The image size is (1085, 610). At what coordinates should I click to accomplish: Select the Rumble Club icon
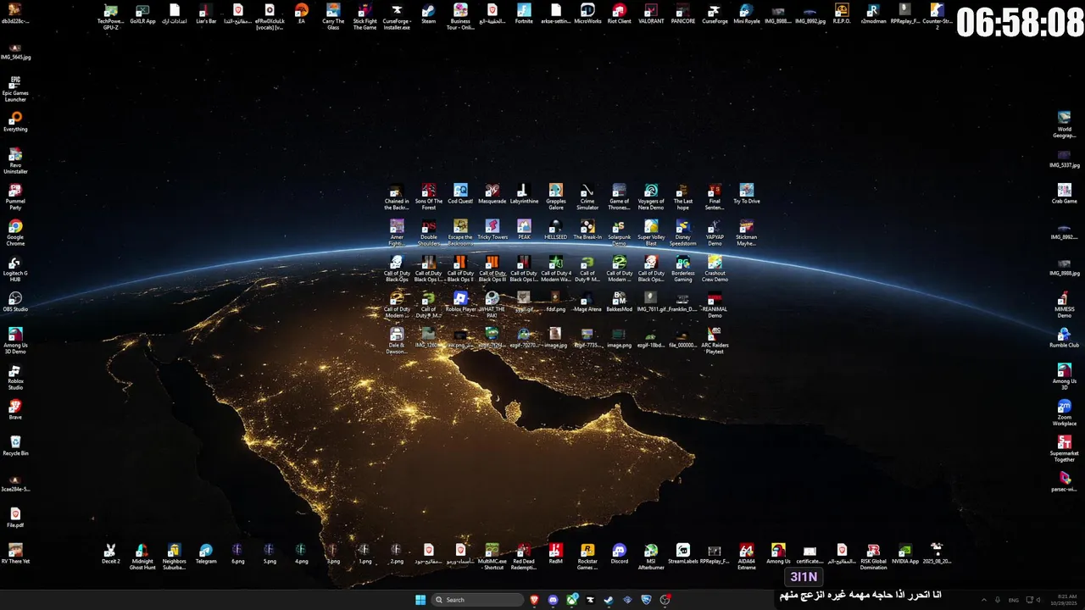point(1065,337)
